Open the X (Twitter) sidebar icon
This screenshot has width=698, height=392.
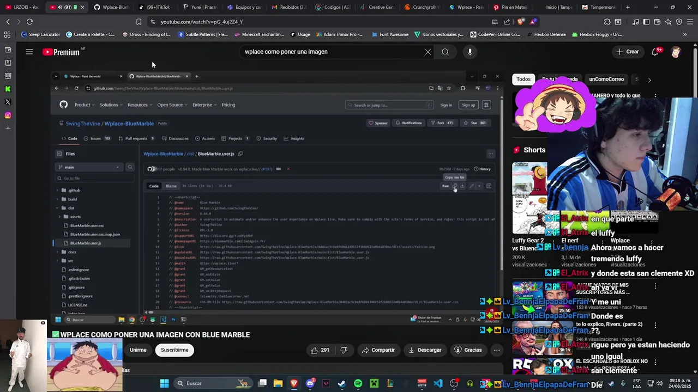8,102
